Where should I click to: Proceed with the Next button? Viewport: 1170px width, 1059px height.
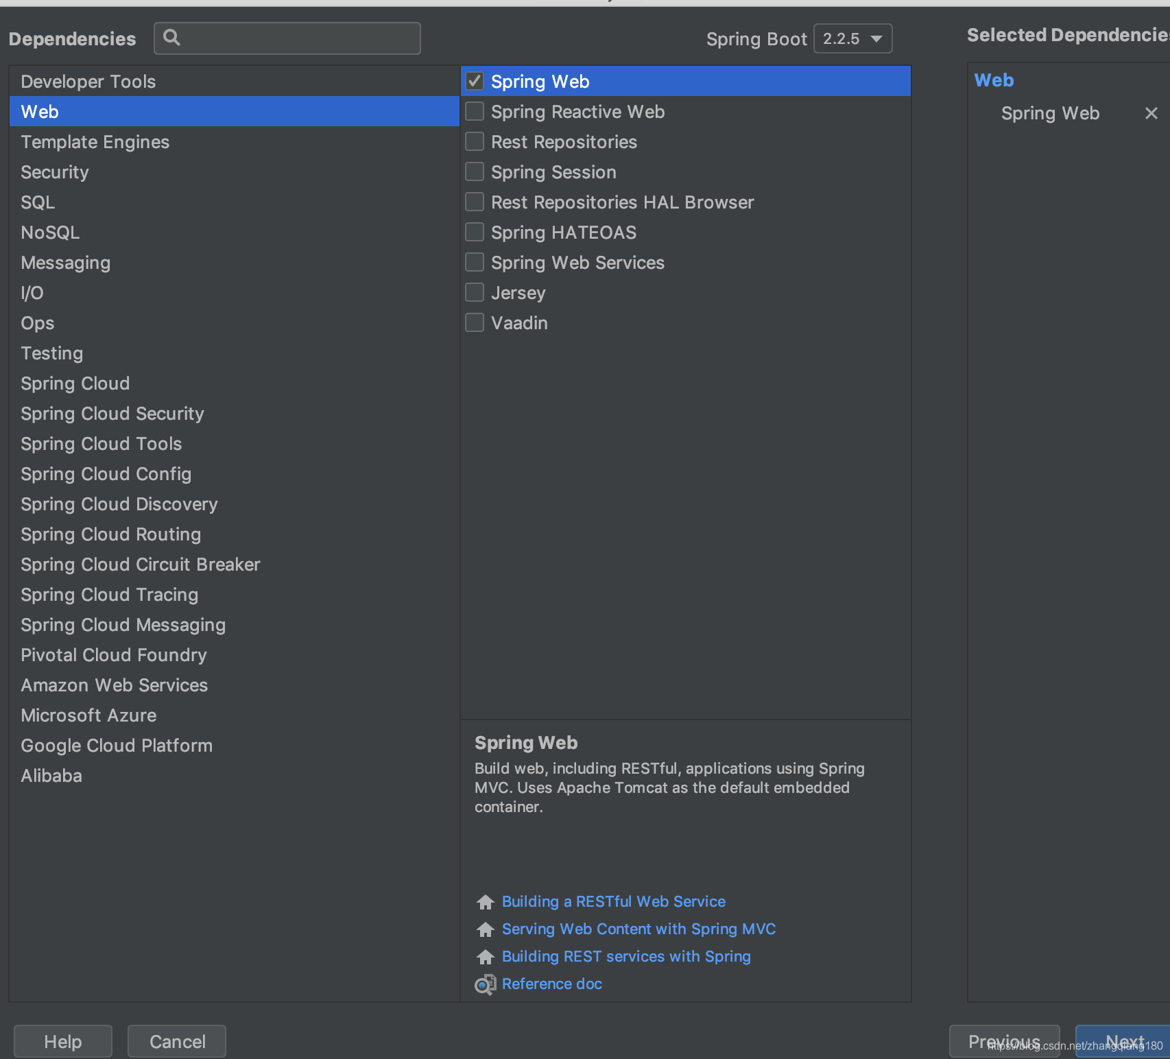[x=1123, y=1041]
